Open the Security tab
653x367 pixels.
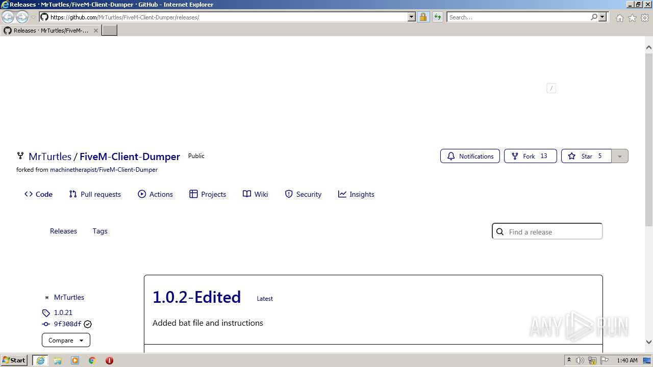point(303,194)
